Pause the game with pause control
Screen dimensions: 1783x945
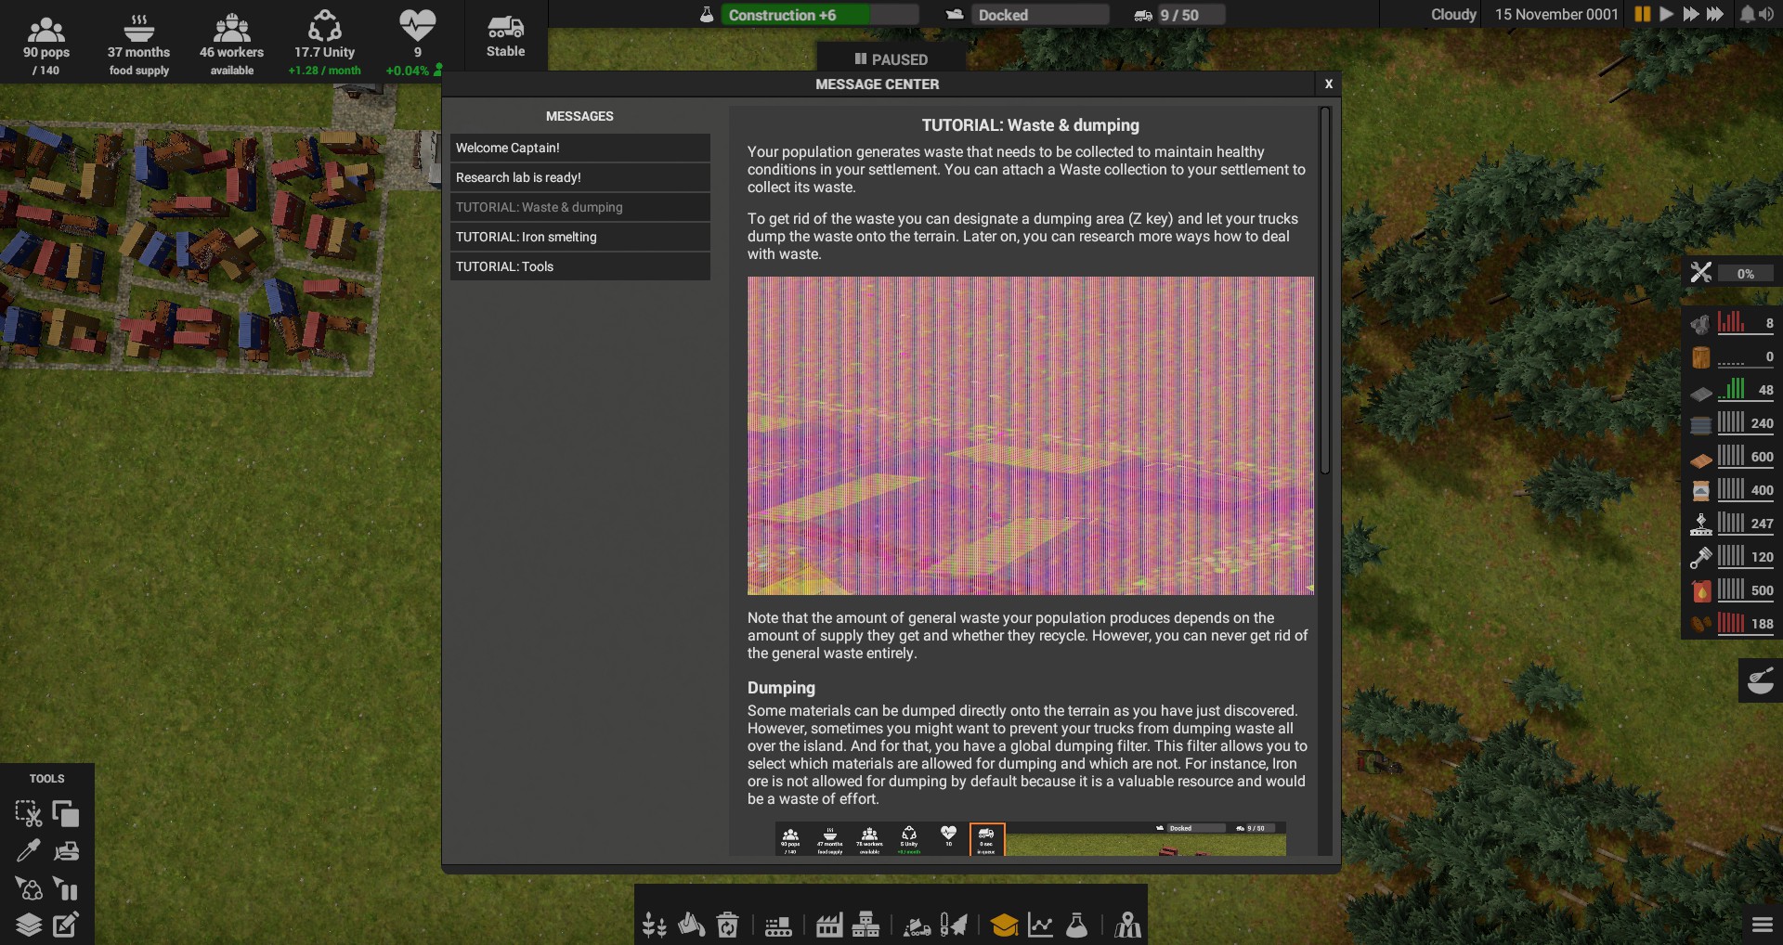[x=1642, y=14]
